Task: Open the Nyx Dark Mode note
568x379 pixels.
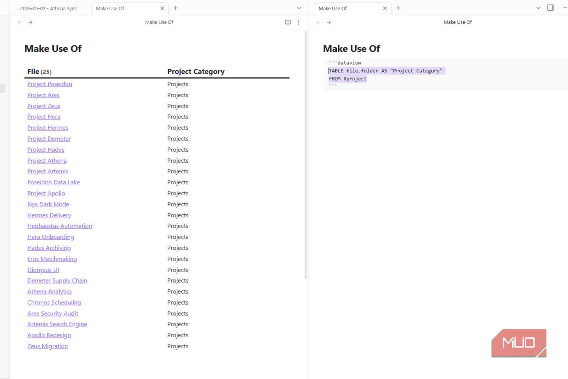Action: [48, 204]
